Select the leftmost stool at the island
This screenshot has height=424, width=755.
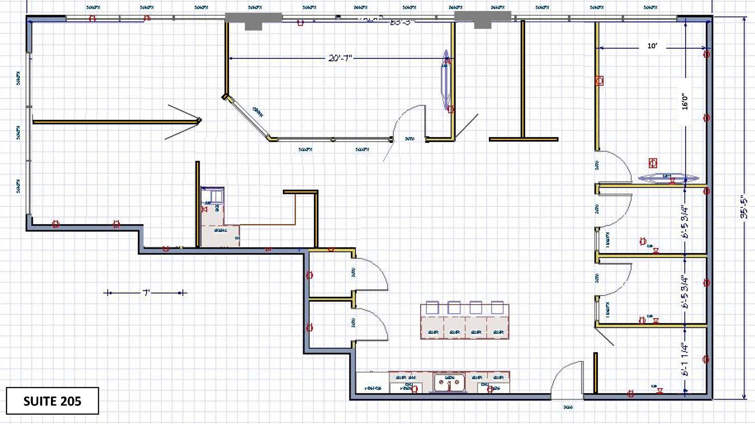point(432,308)
